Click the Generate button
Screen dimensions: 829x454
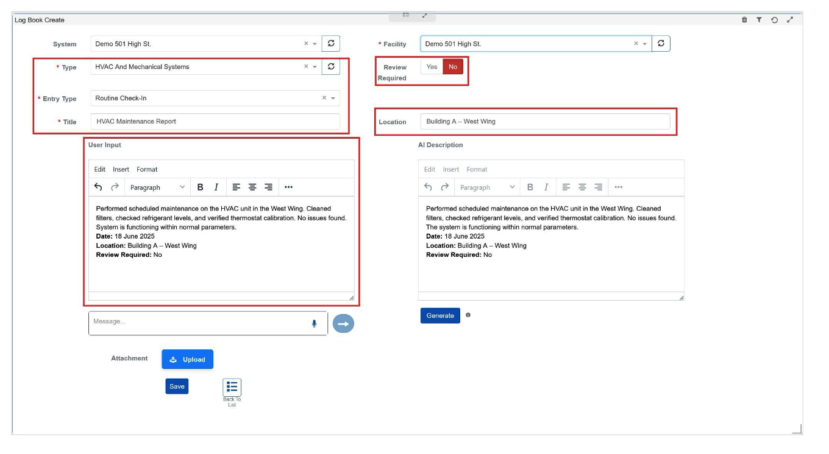point(440,316)
